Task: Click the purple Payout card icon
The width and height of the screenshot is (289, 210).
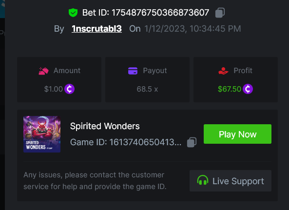Action: (133, 71)
